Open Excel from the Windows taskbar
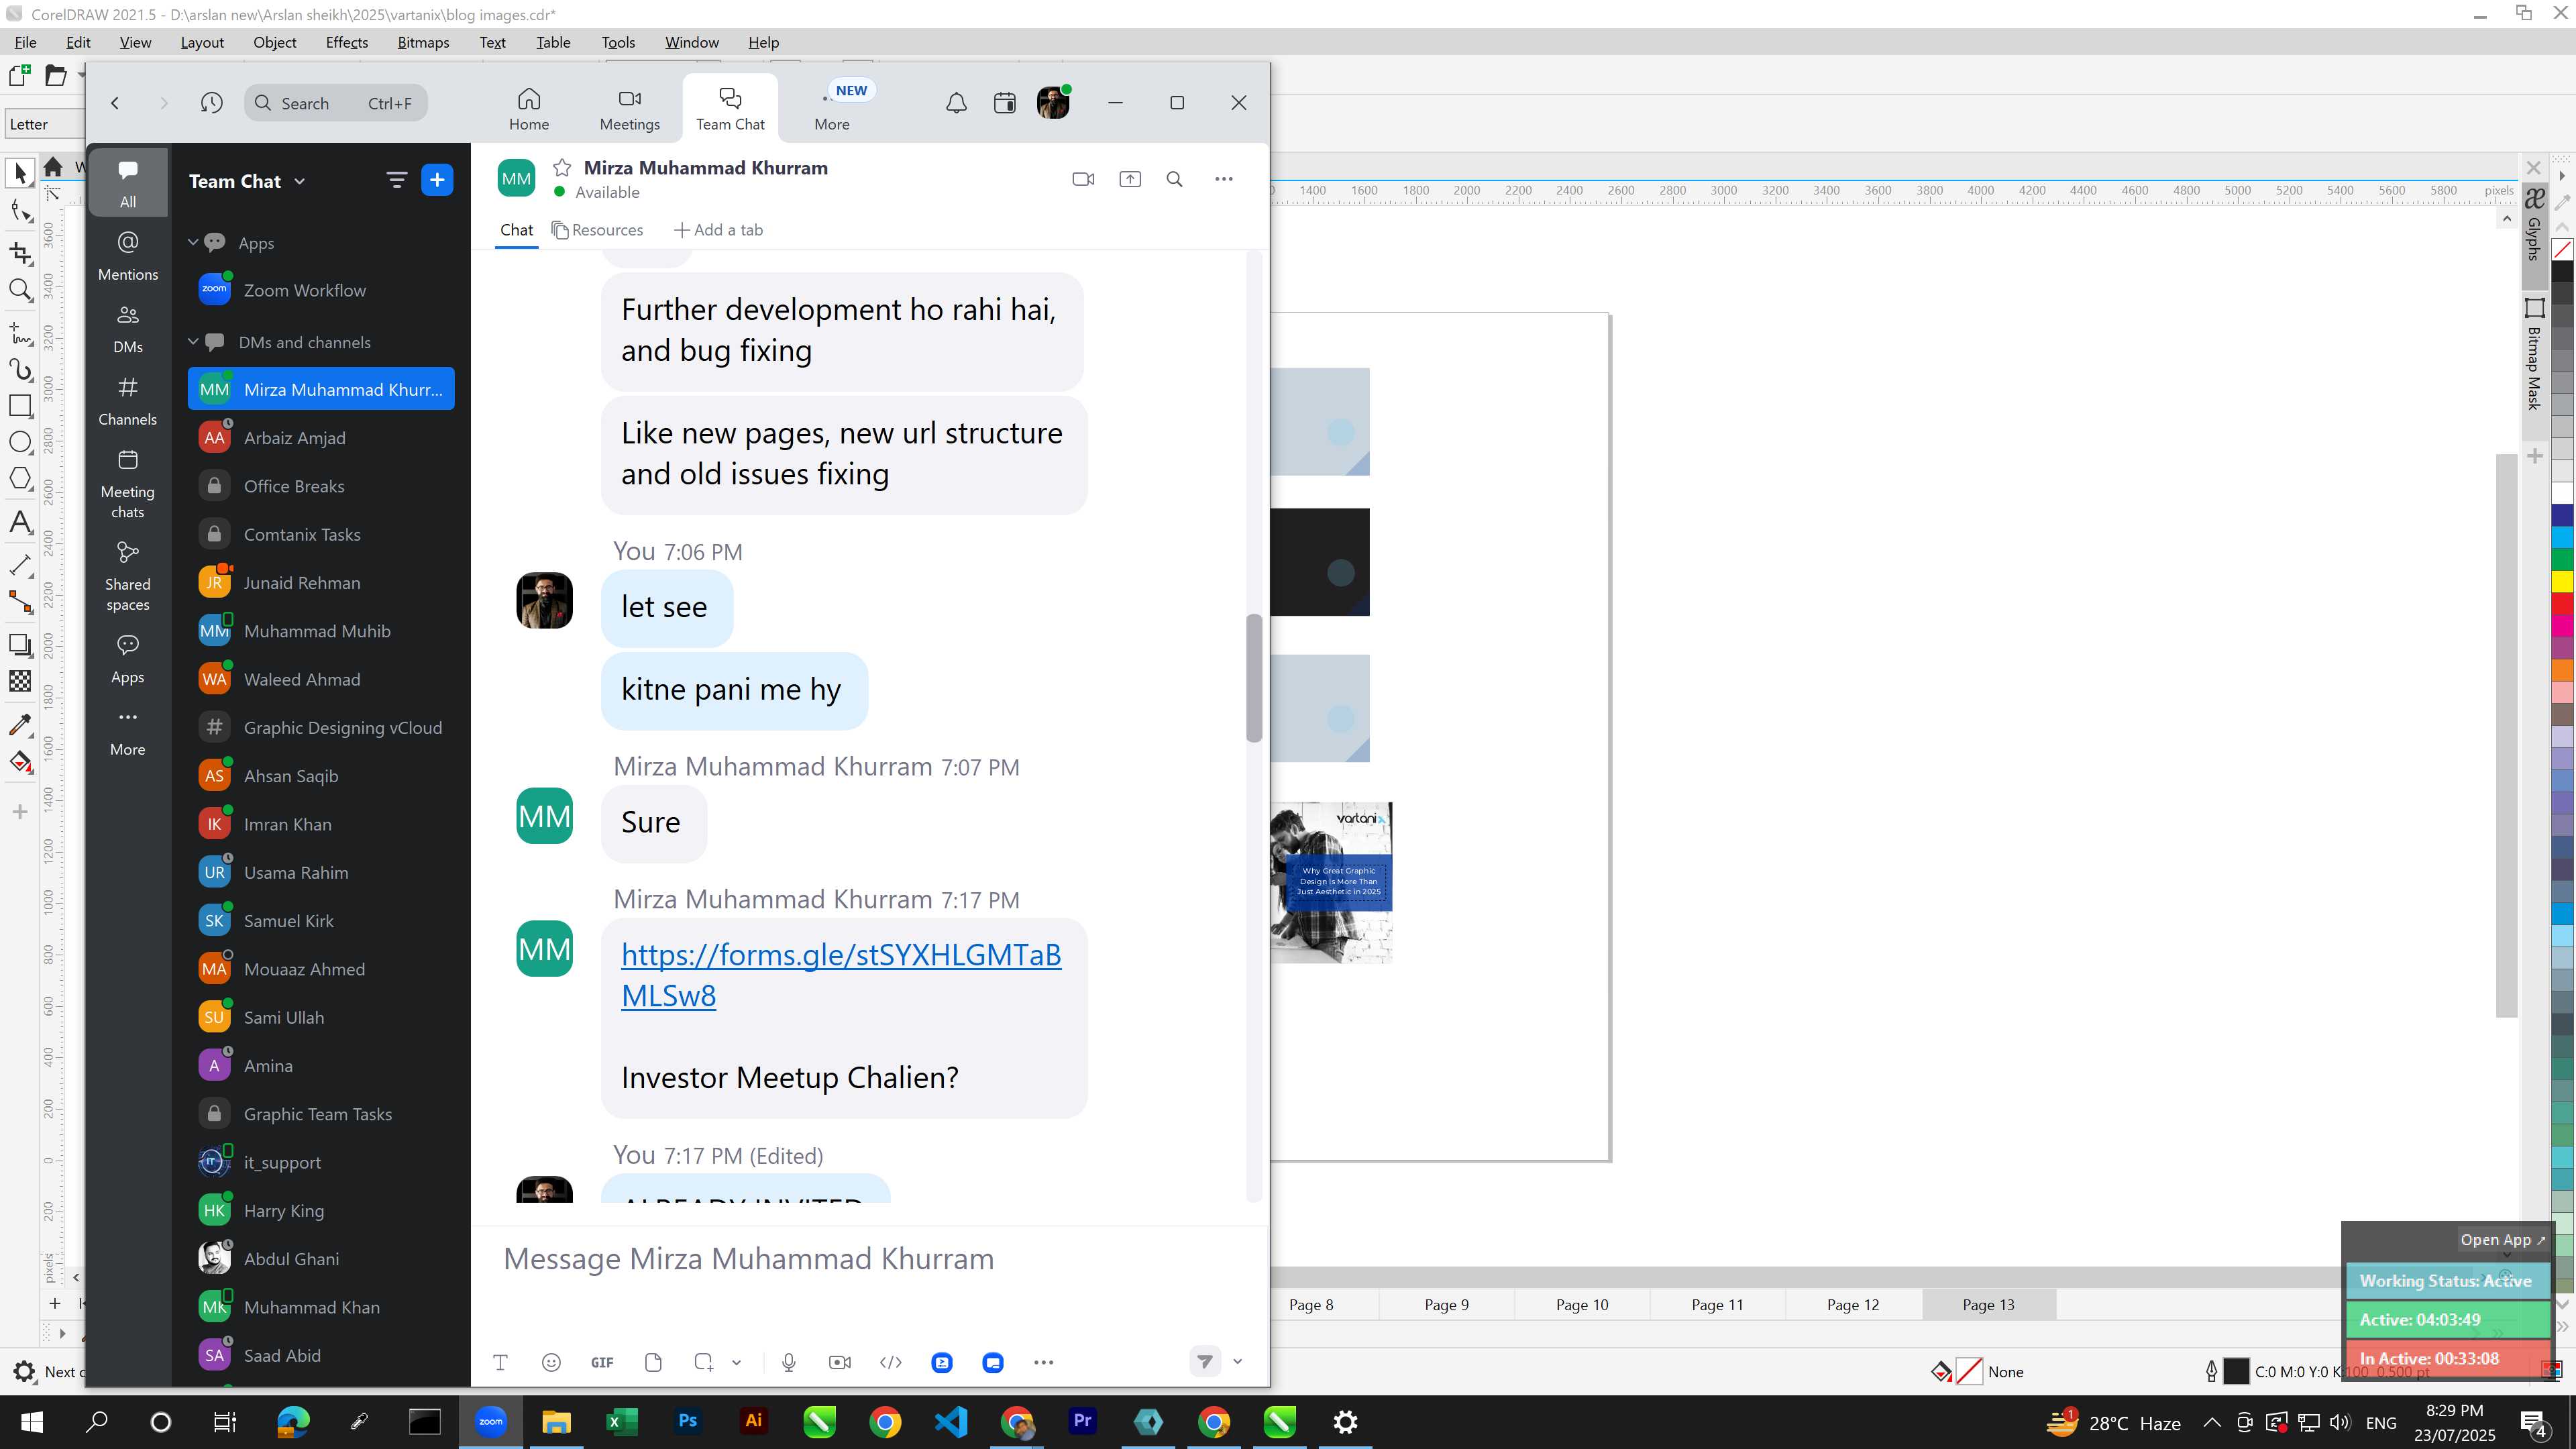The height and width of the screenshot is (1449, 2576). (x=621, y=1422)
